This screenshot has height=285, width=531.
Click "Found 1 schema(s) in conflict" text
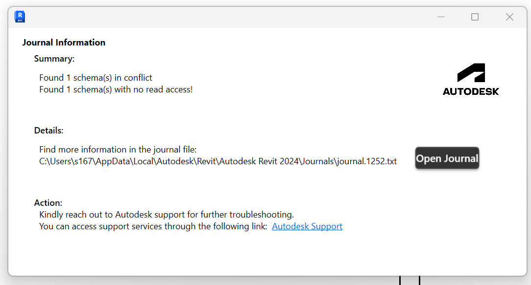point(96,78)
